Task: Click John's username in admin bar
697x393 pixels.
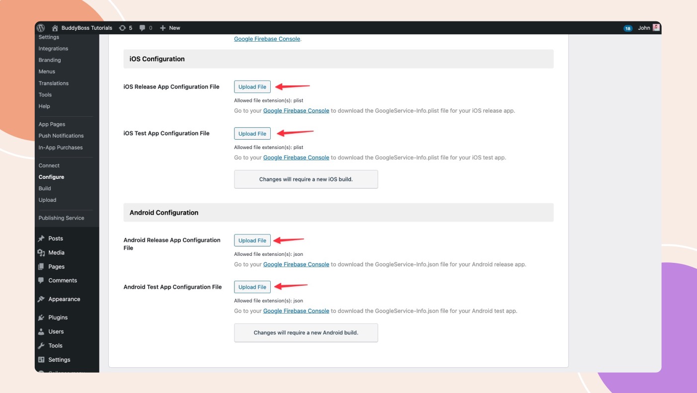Action: click(644, 28)
